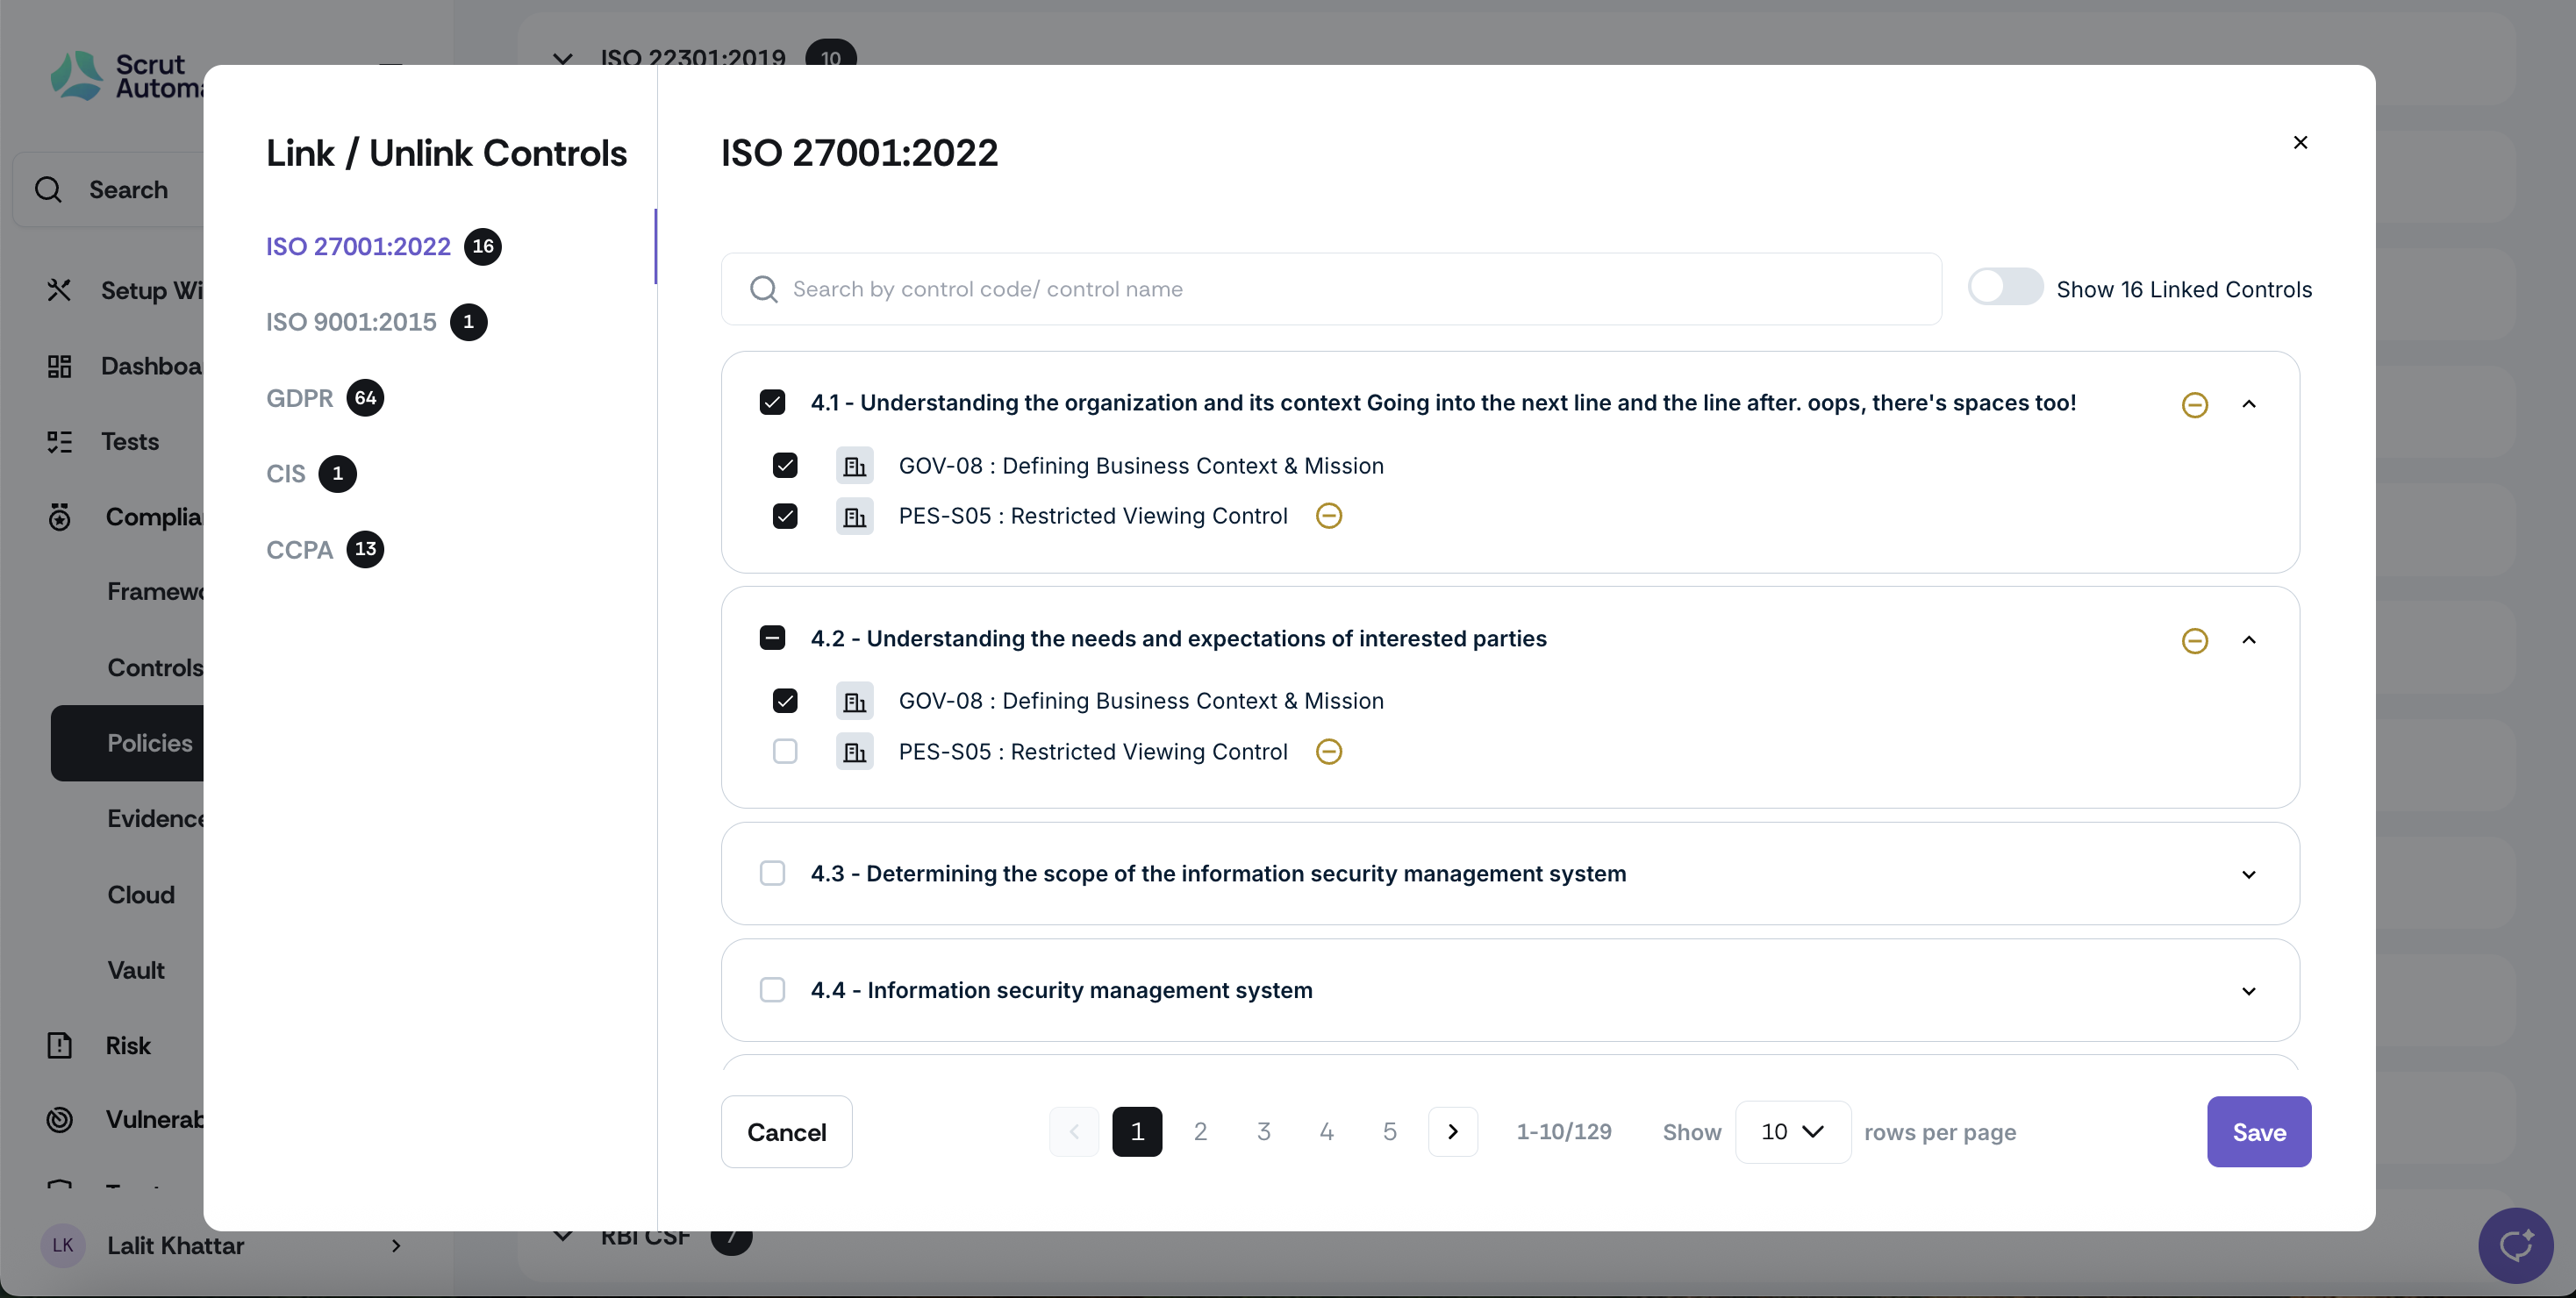Click minus-circle icon on section 4.1 header

[2194, 404]
